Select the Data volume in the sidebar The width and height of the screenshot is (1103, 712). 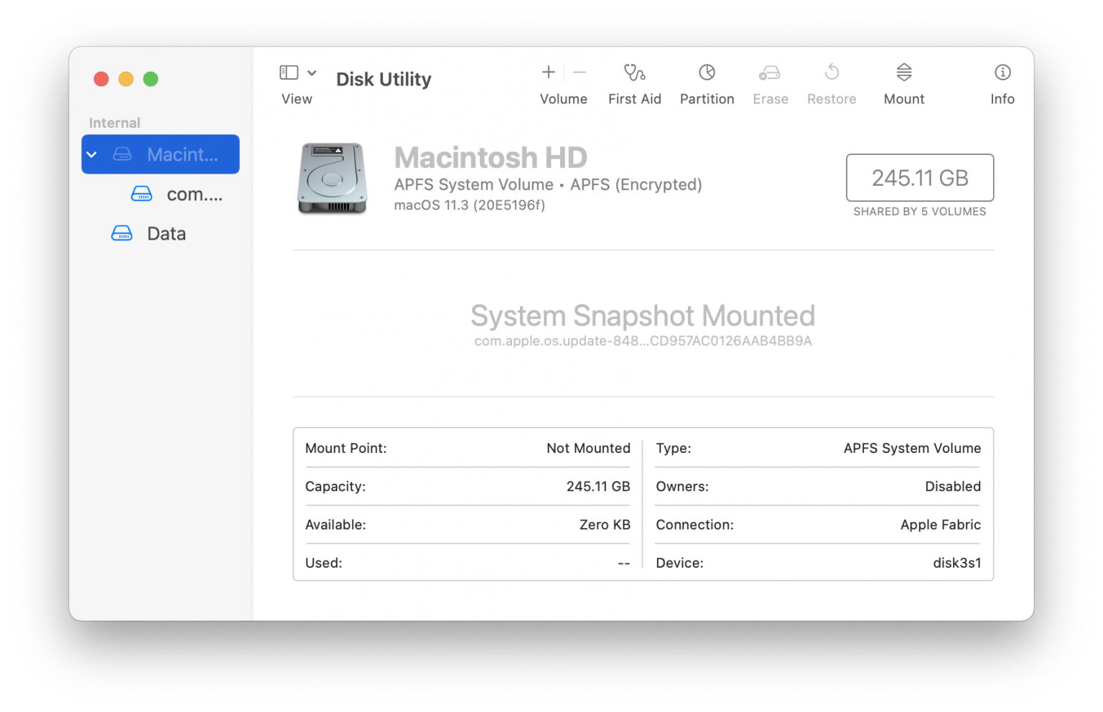click(x=166, y=233)
